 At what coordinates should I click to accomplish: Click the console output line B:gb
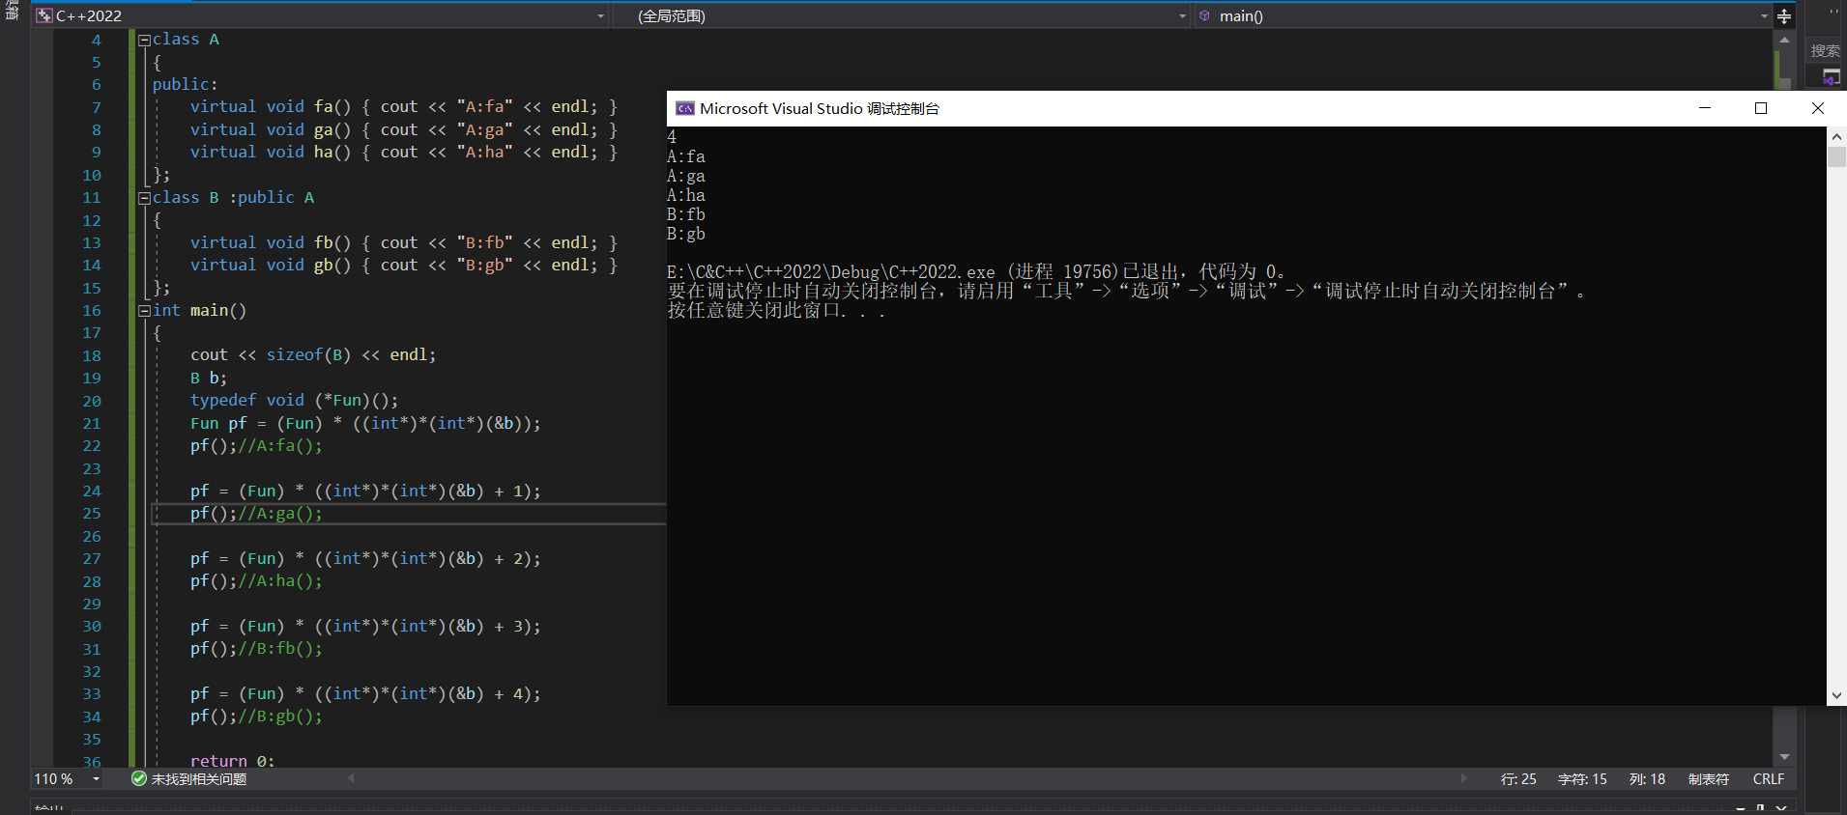[686, 234]
